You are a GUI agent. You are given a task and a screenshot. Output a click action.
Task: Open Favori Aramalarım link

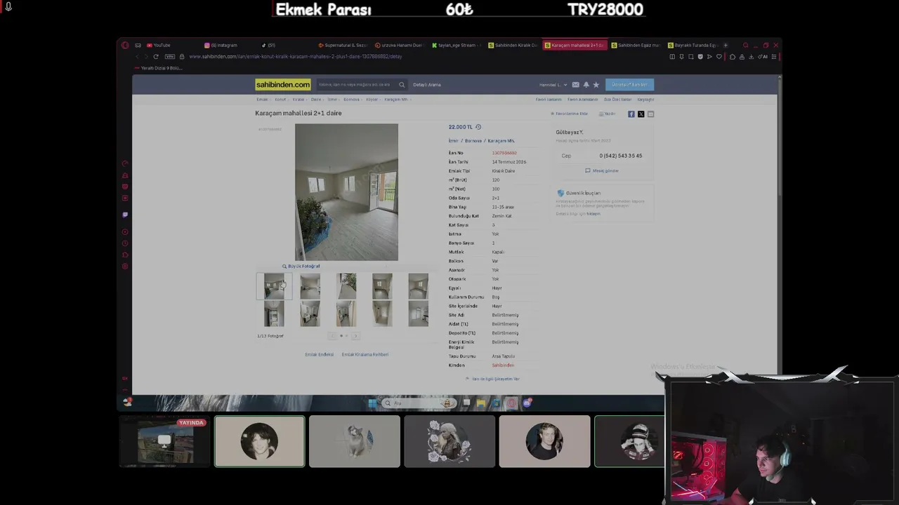click(x=583, y=100)
